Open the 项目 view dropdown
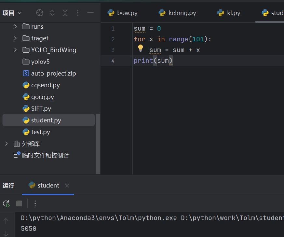Screen dimensions: 284x237 click(x=12, y=13)
